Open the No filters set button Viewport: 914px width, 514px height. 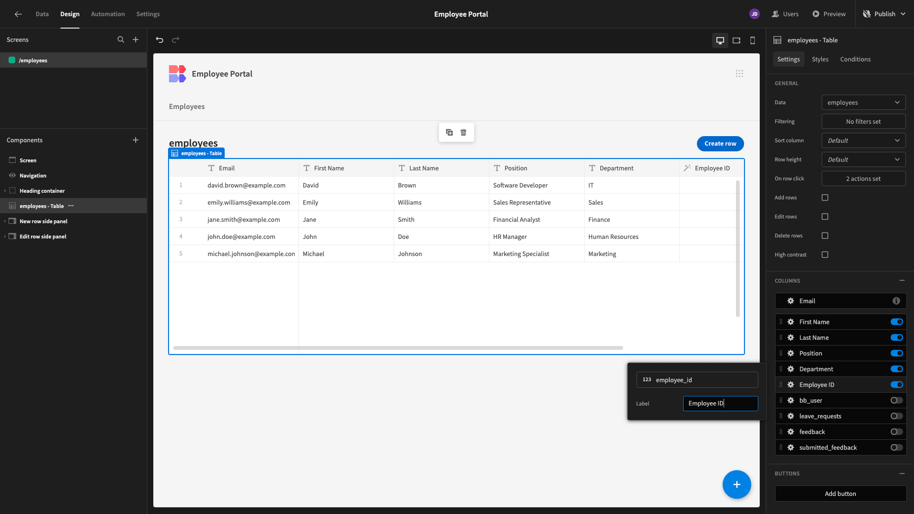click(864, 122)
